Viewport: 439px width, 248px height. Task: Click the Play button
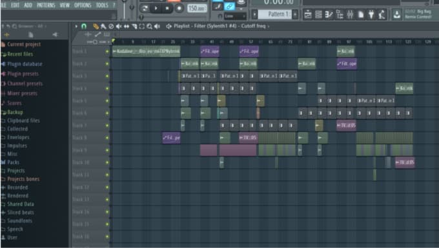tap(156, 8)
